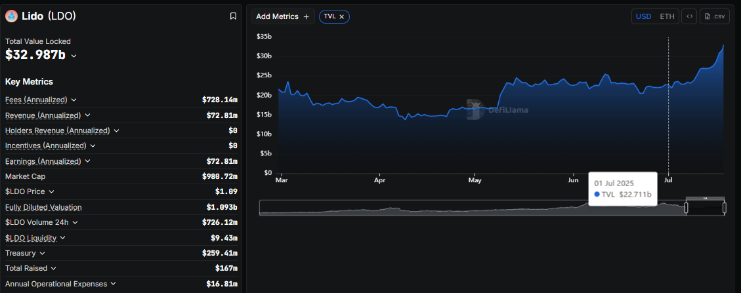Click the $16.81m expenses value

point(222,284)
